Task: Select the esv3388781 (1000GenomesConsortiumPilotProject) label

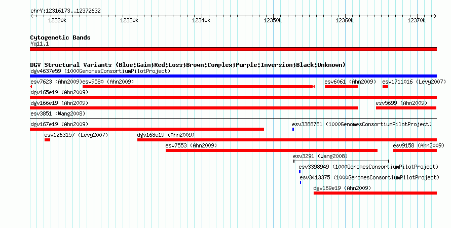Action: 362,124
